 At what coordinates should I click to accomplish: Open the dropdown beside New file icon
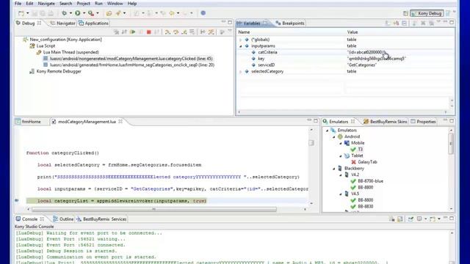pos(28,13)
